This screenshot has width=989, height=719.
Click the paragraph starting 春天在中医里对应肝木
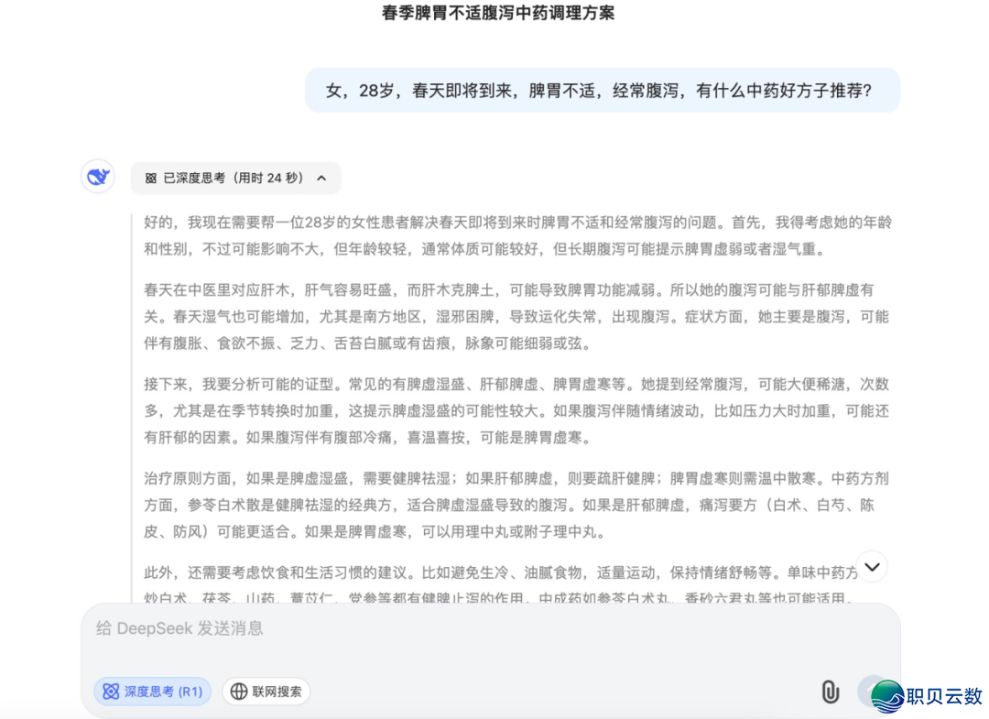click(x=517, y=317)
